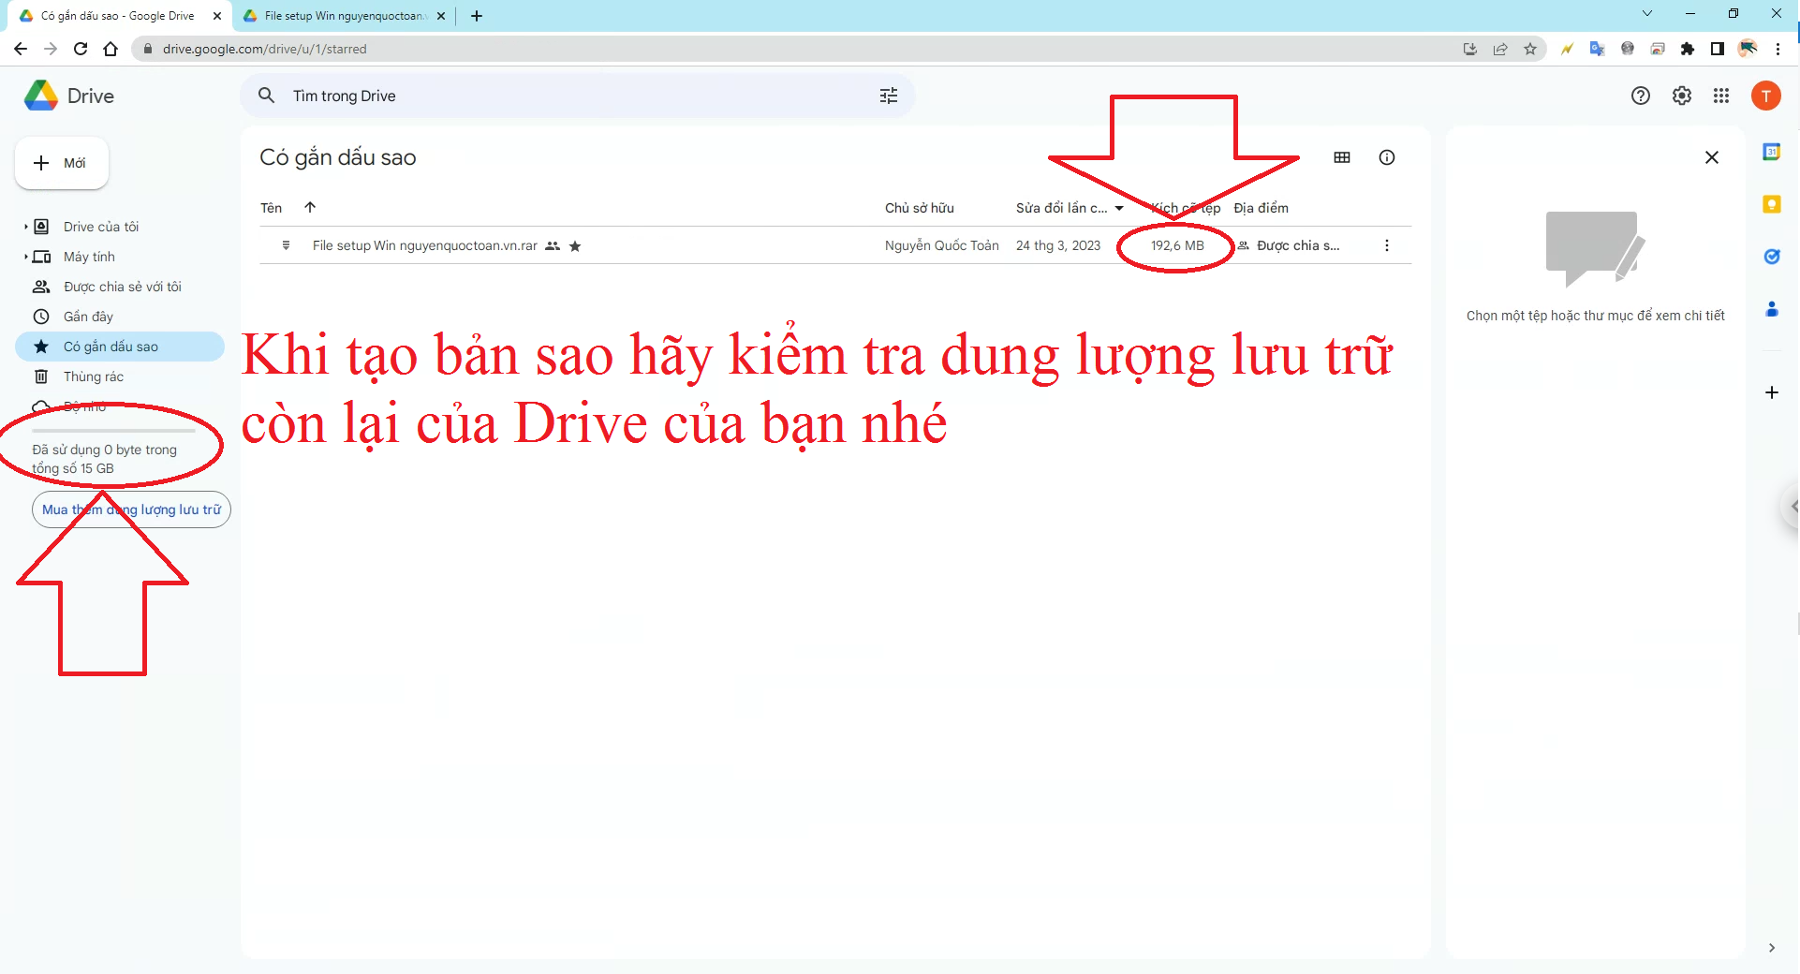Open Google Tasks side panel icon
The image size is (1800, 974).
[x=1771, y=257]
